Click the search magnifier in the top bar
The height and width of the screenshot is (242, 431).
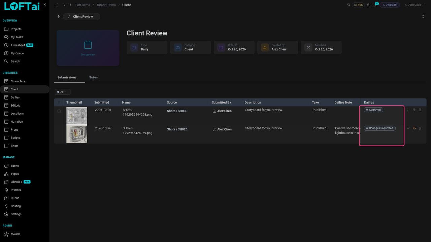point(349,5)
